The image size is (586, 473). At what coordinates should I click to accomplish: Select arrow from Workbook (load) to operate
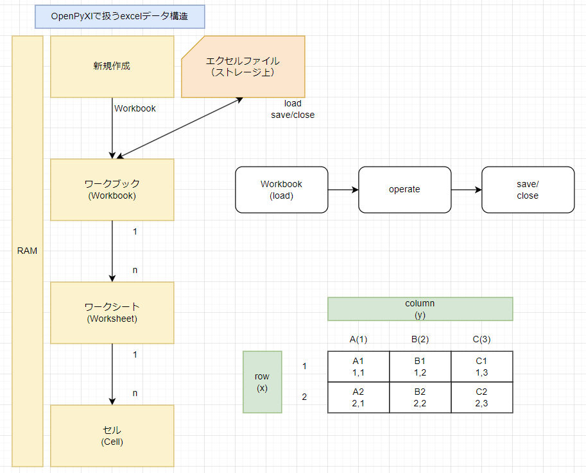(343, 190)
